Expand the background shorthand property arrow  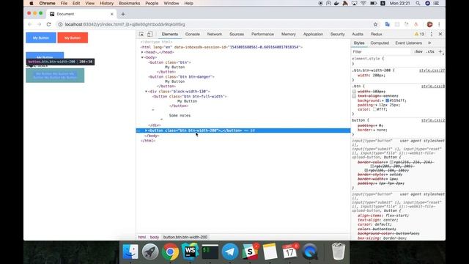point(383,101)
